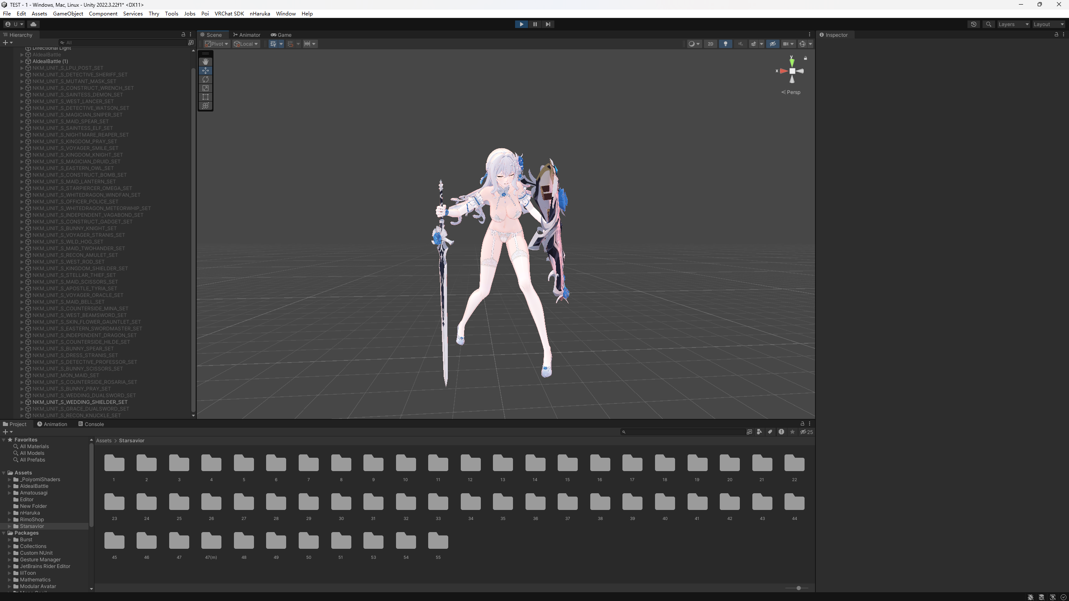Image resolution: width=1069 pixels, height=601 pixels.
Task: Adjust the Project icon size slider
Action: pos(797,588)
